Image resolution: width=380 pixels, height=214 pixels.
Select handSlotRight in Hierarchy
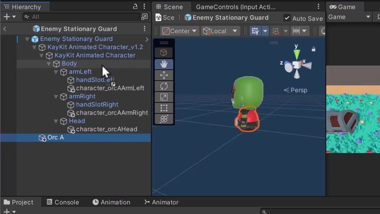pos(97,105)
